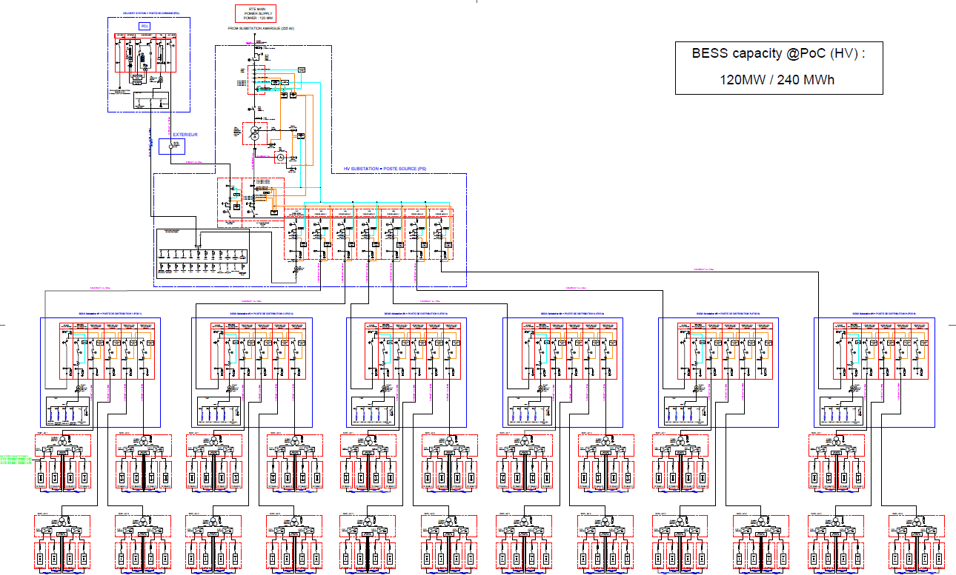The height and width of the screenshot is (575, 956).
Task: Click the main power transformer symbol in HV substation
Action: pyautogui.click(x=255, y=133)
